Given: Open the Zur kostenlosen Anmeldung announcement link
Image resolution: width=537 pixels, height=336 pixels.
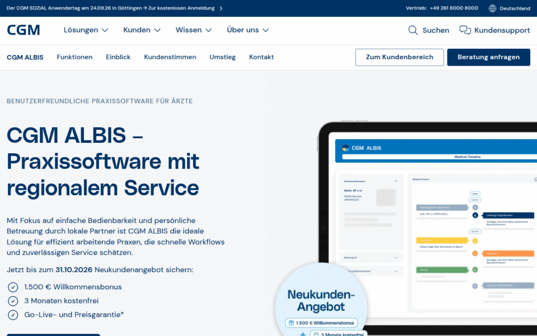Looking at the screenshot, I should click(181, 8).
